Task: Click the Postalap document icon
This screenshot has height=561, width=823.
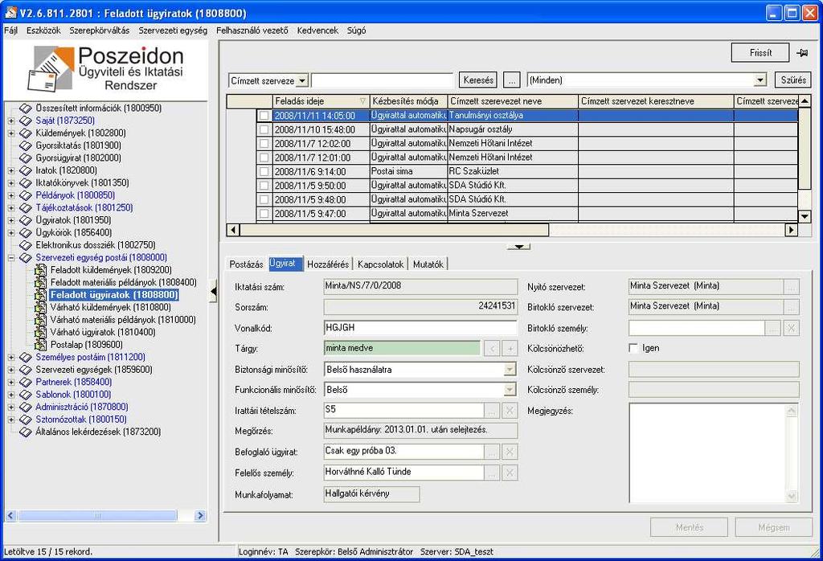Action: (40, 345)
